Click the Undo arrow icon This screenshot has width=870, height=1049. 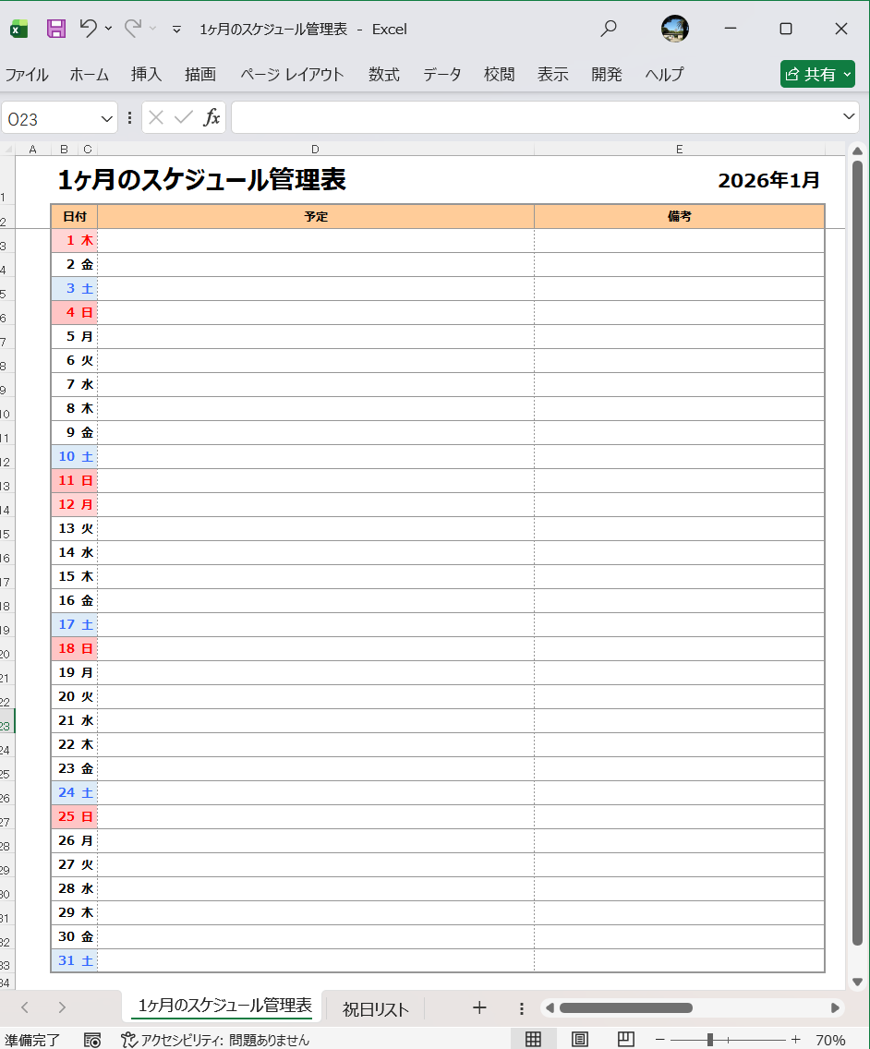[x=88, y=29]
